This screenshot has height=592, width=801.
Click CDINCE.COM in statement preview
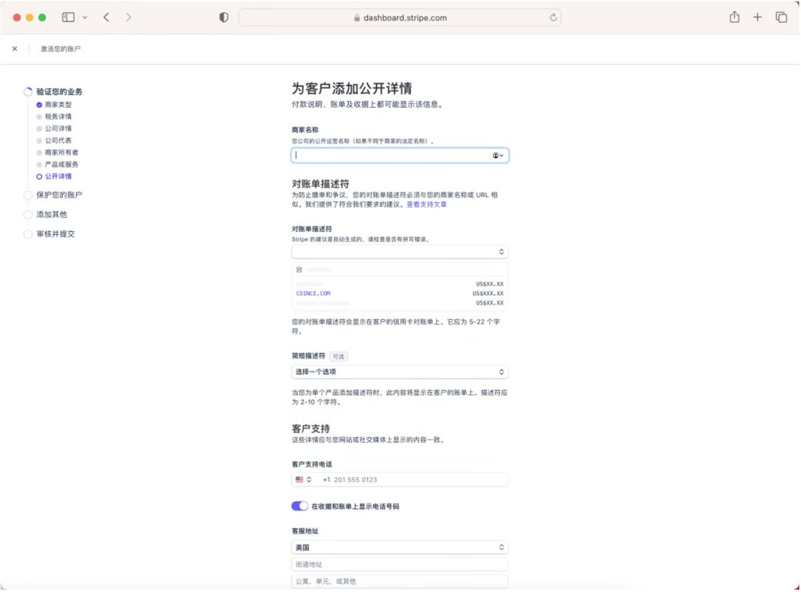point(313,294)
